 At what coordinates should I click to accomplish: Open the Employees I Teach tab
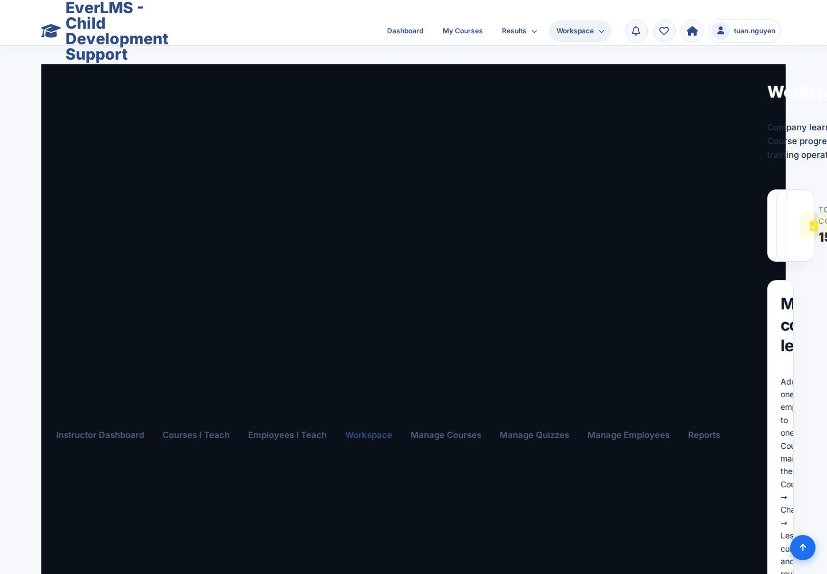click(287, 435)
